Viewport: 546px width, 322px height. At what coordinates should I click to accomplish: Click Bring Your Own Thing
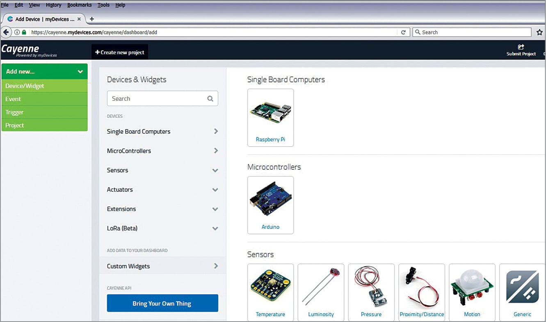coord(162,303)
